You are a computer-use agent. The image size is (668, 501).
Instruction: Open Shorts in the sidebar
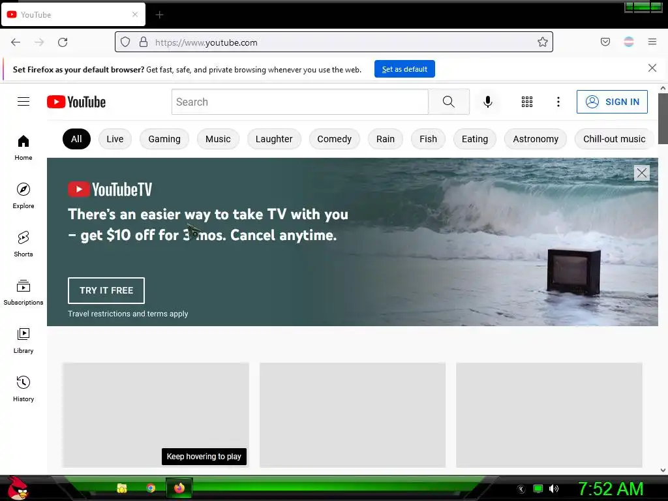[x=23, y=244]
